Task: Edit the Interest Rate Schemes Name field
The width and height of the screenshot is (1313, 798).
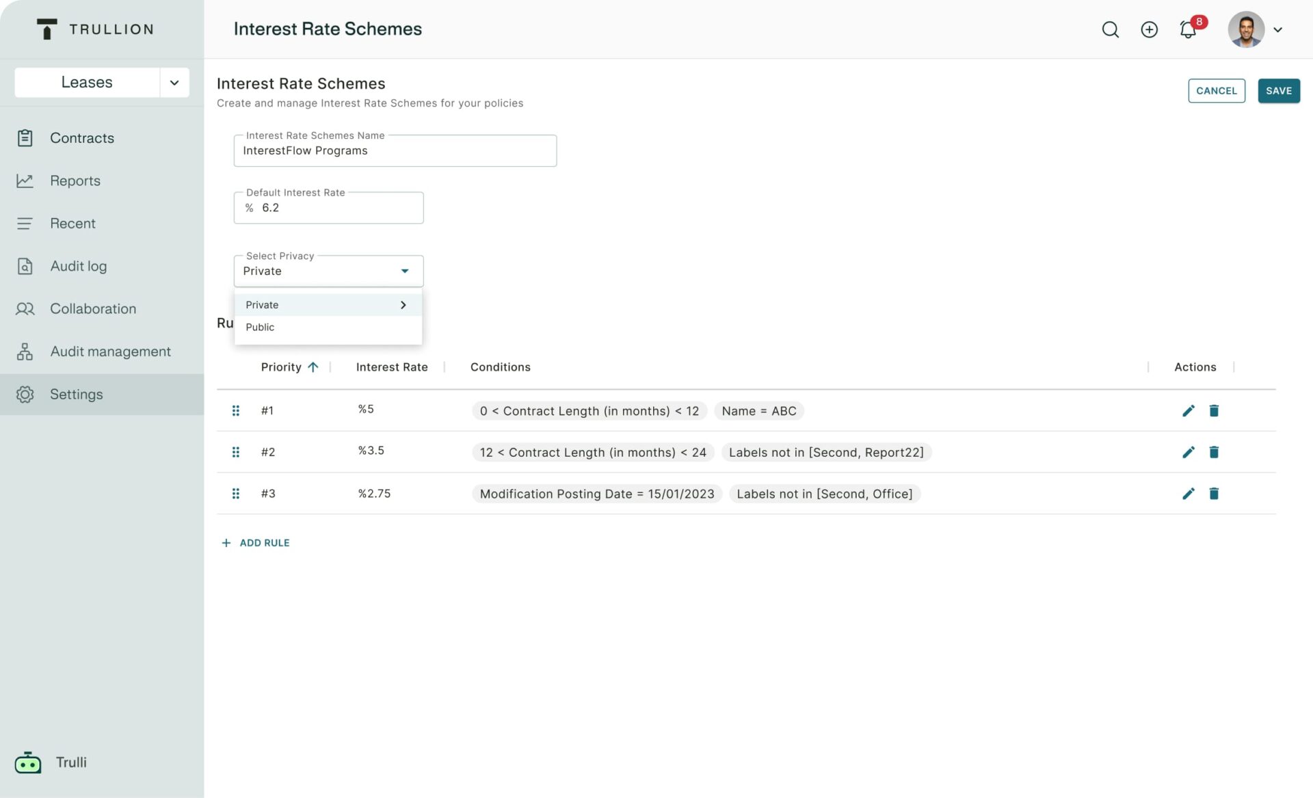Action: pos(395,150)
